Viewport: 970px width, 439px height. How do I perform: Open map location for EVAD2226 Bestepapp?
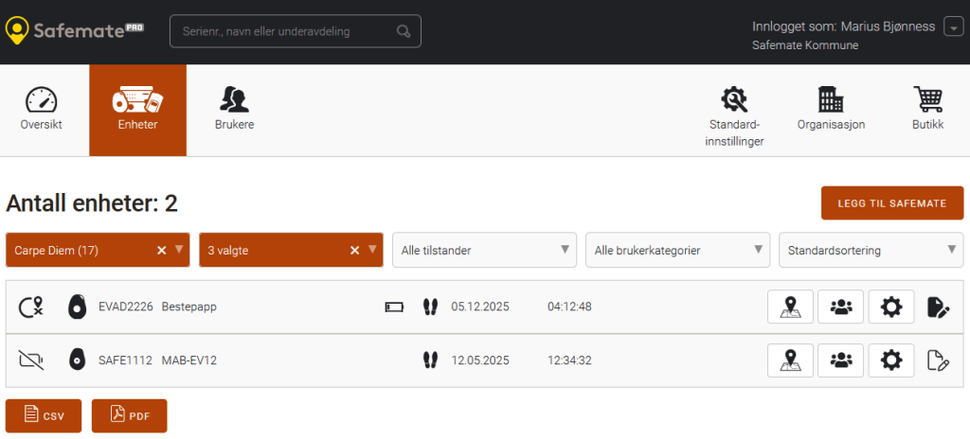click(791, 307)
